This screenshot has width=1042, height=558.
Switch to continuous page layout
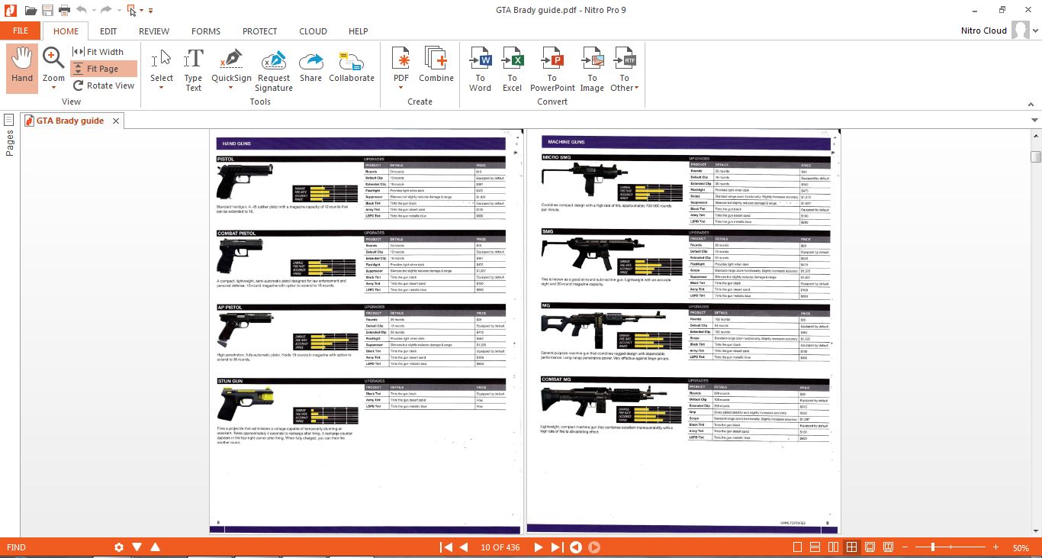coord(815,547)
